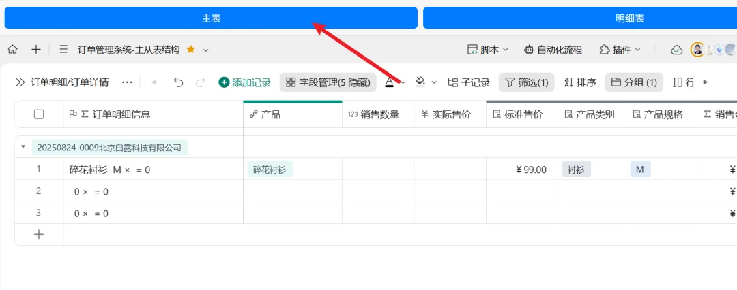Image resolution: width=737 pixels, height=290 pixels.
Task: Switch to the 主表 tab
Action: coord(211,18)
